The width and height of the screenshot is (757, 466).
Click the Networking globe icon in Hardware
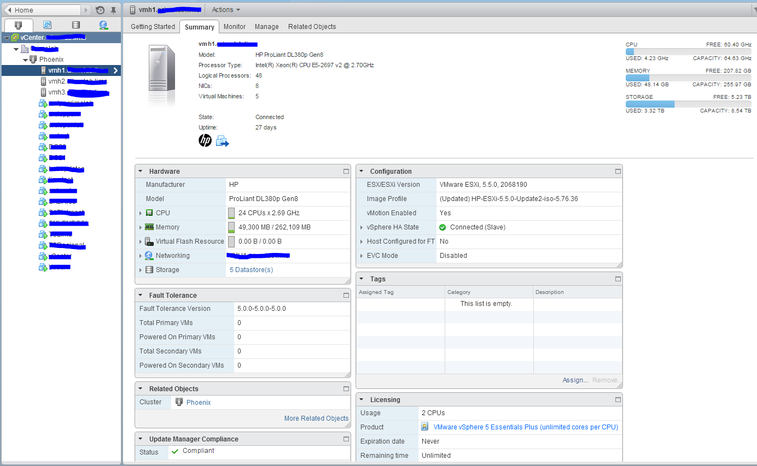pyautogui.click(x=149, y=256)
